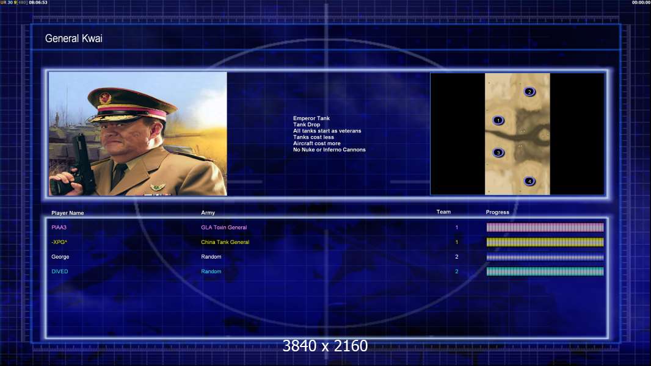
Task: Click No Nuke or Inferno Cannons line
Action: (x=329, y=149)
